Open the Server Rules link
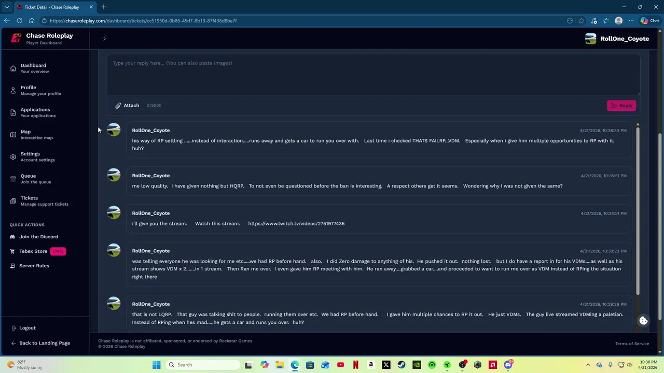 34,266
